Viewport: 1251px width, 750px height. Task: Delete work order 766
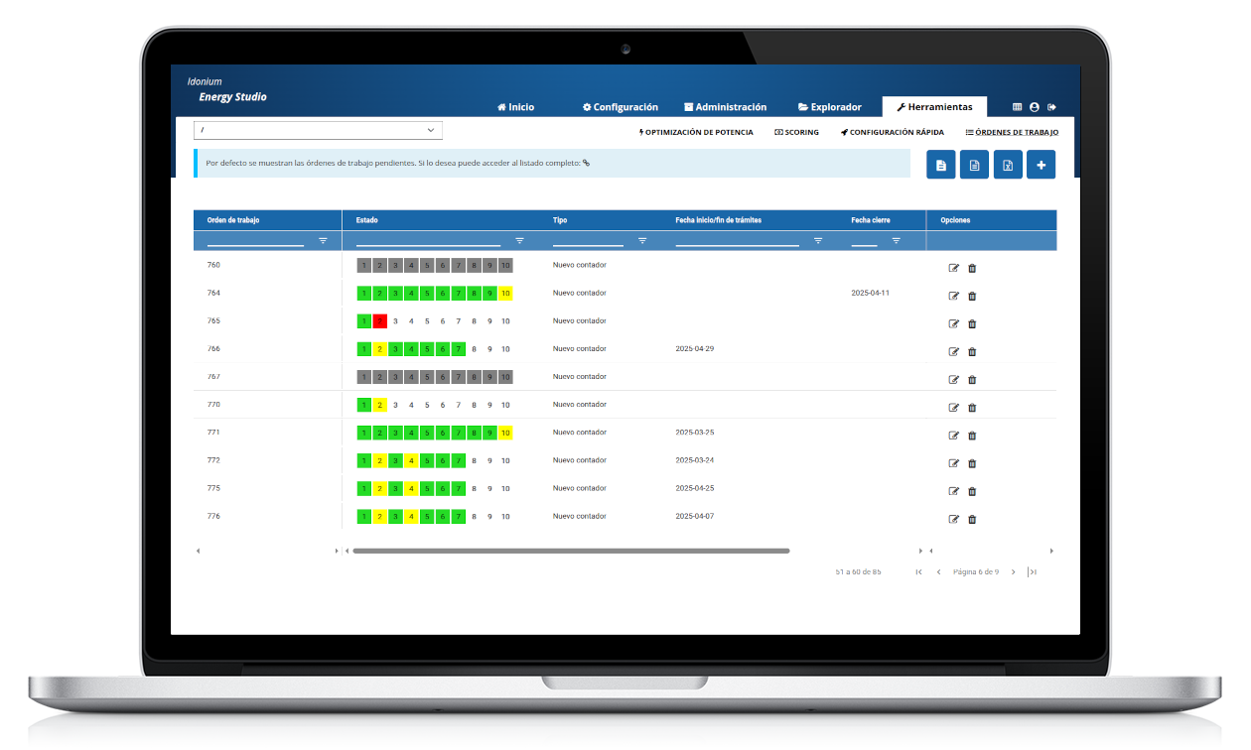pos(972,351)
